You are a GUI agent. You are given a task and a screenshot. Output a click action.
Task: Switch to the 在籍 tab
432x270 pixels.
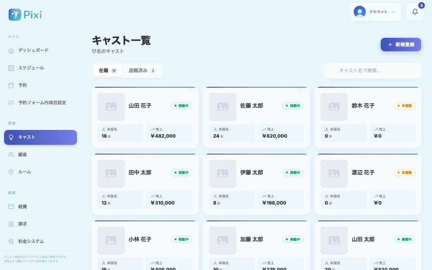(108, 71)
